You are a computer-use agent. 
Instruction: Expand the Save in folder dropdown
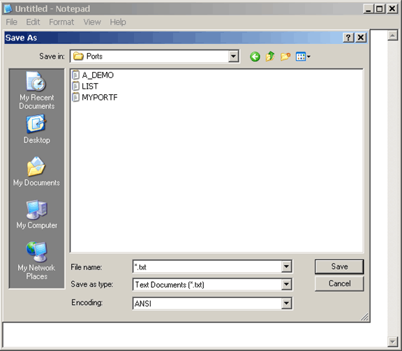point(233,56)
